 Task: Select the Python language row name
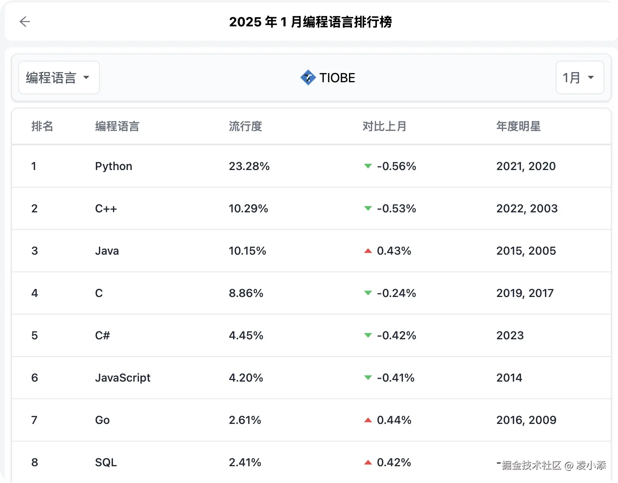113,166
